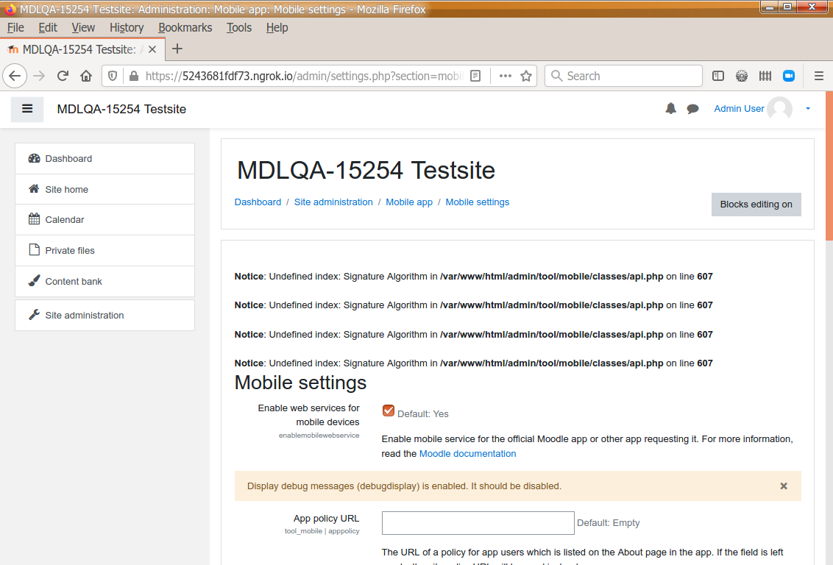Image resolution: width=833 pixels, height=565 pixels.
Task: Open the Tools menu
Action: tap(239, 28)
